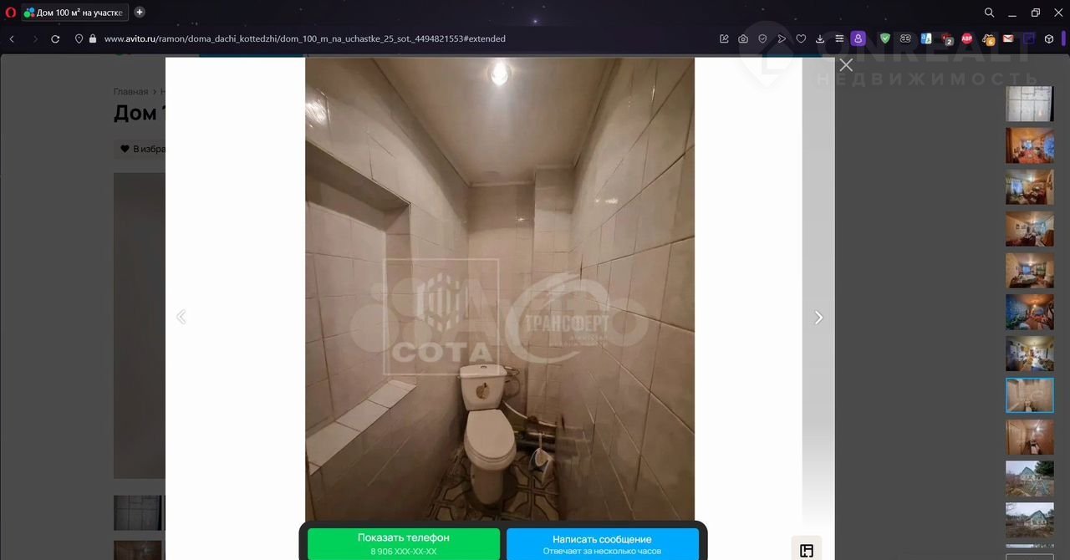Image resolution: width=1070 pixels, height=560 pixels.
Task: Open the Opera main menu
Action: [11, 13]
